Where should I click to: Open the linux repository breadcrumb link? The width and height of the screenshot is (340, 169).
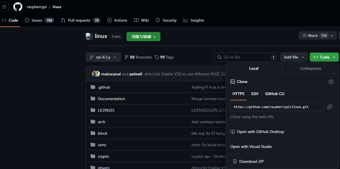click(x=57, y=7)
